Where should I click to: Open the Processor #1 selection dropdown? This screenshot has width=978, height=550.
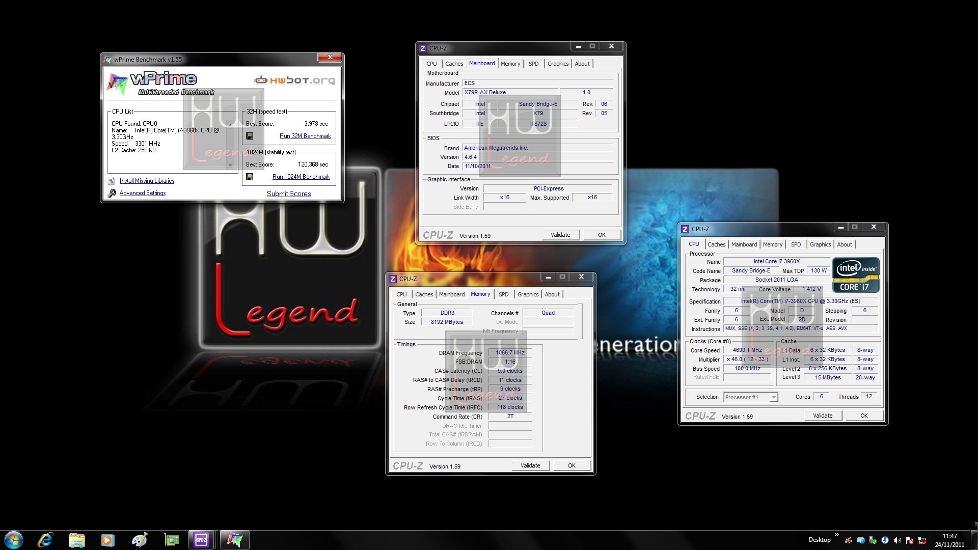774,397
